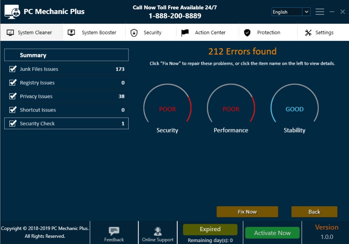This screenshot has height=244, width=349.
Task: Click the Security lock shield icon
Action: pyautogui.click(x=134, y=33)
